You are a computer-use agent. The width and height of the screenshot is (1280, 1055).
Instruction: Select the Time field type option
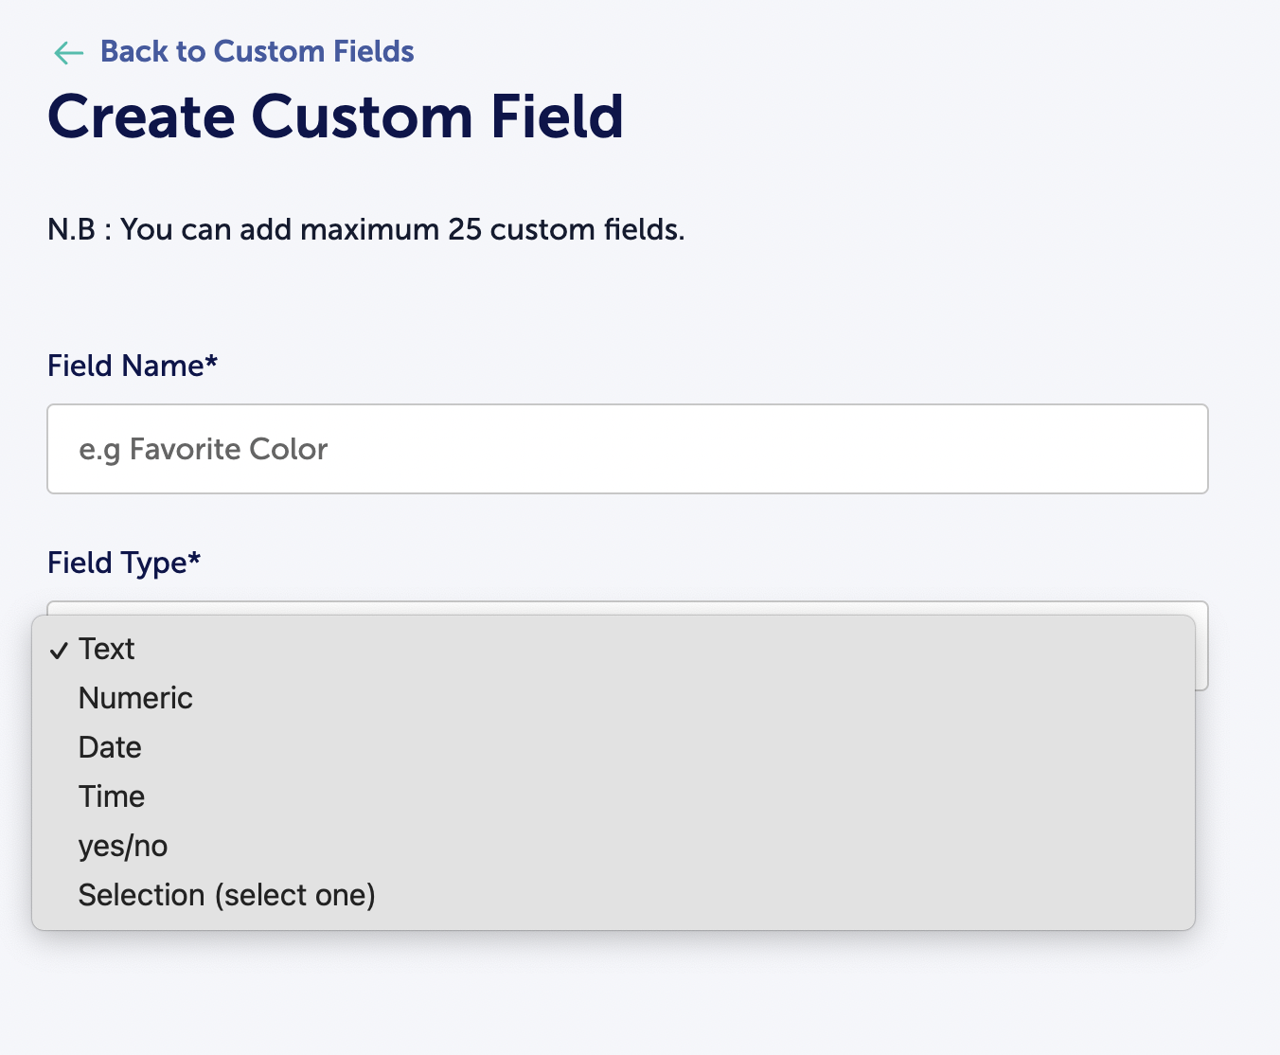point(112,796)
